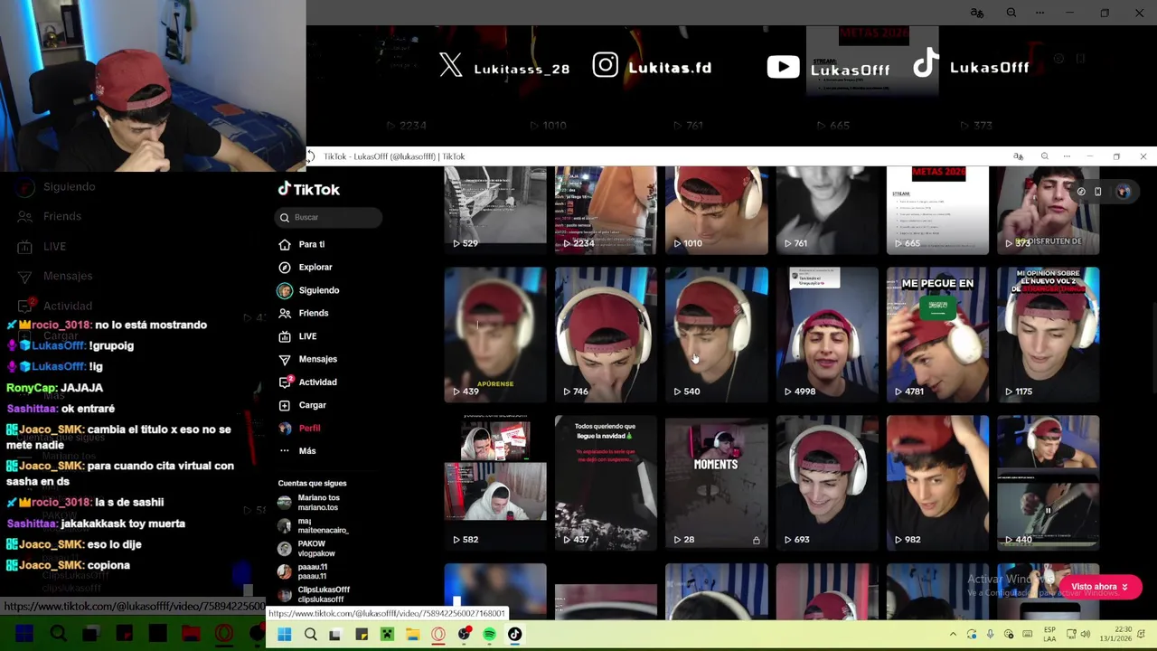This screenshot has width=1157, height=651.
Task: Open followed account ClipsLukasOfff
Action: coord(314,594)
